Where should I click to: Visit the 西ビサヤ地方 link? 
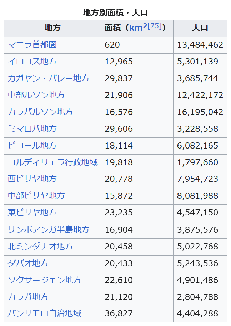[x=32, y=179]
